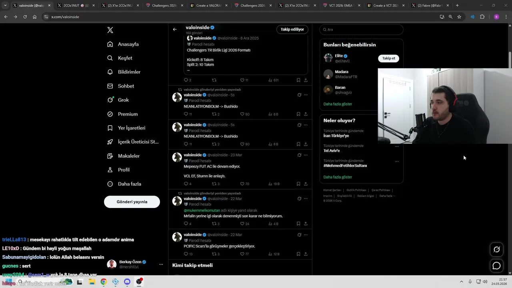Open İran Türkiye'ye trend
This screenshot has width=512, height=288.
coord(336,136)
